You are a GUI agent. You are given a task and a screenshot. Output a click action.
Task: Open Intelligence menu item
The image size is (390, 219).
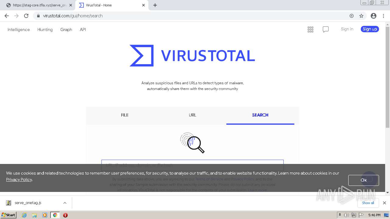pos(19,30)
